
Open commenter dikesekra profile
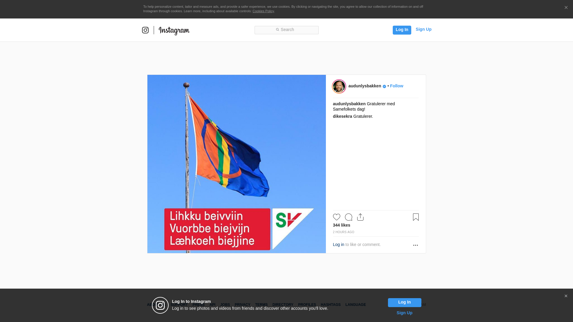(342, 116)
